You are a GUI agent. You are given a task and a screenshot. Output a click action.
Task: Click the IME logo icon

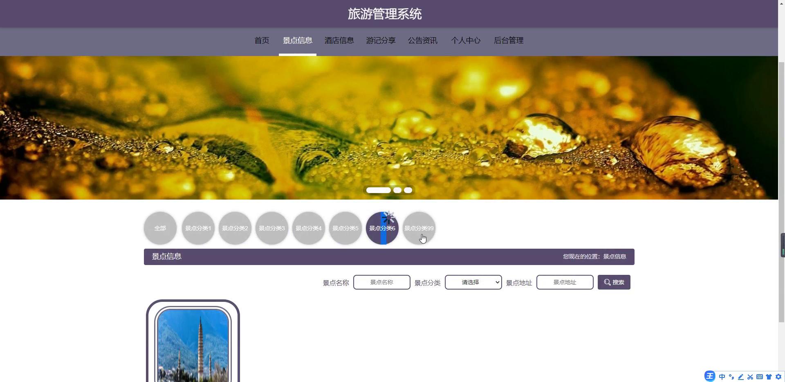coord(710,376)
